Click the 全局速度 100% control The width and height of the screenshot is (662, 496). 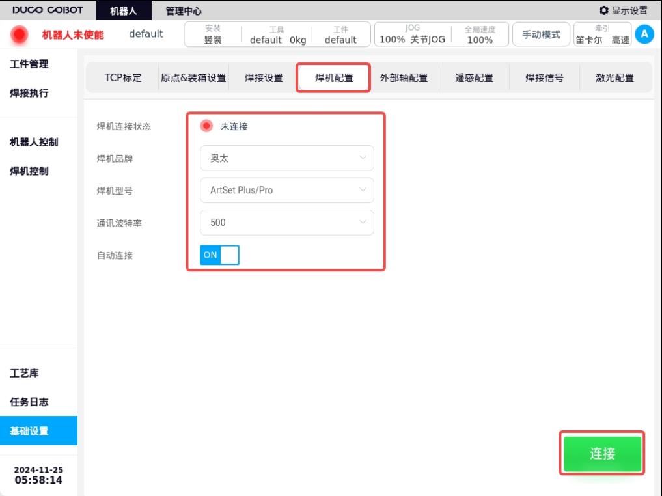click(480, 34)
